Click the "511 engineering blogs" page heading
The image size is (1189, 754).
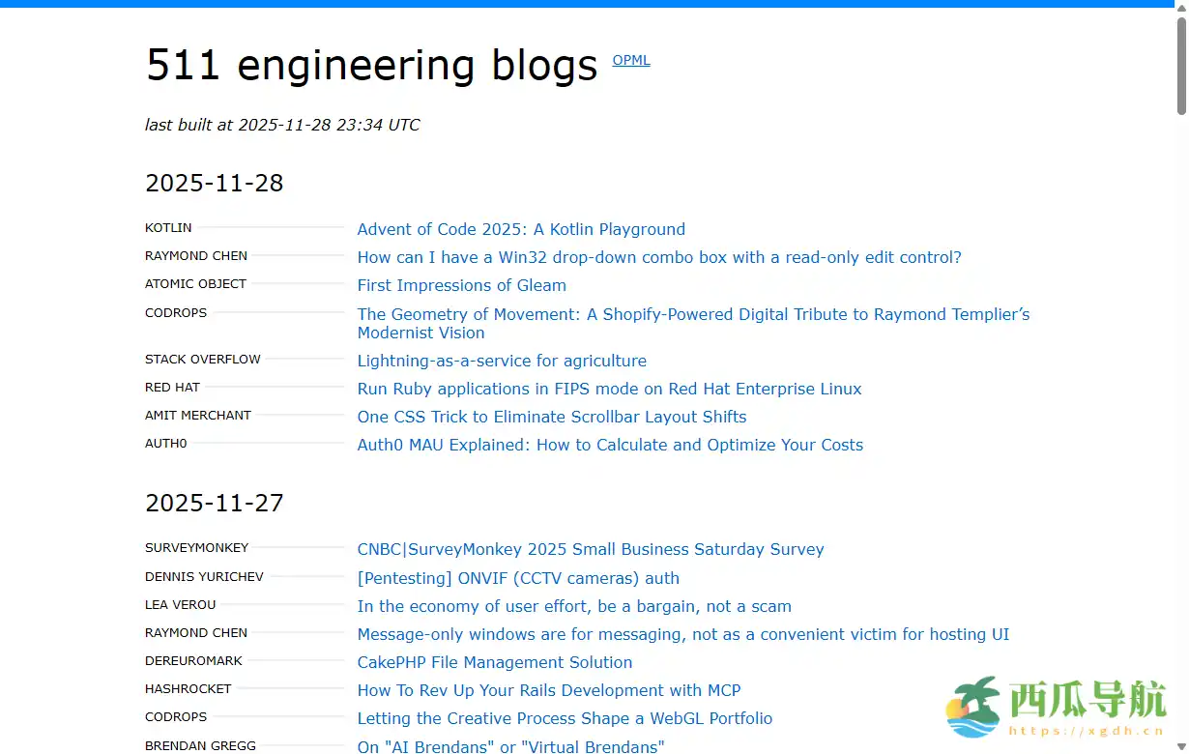[371, 65]
